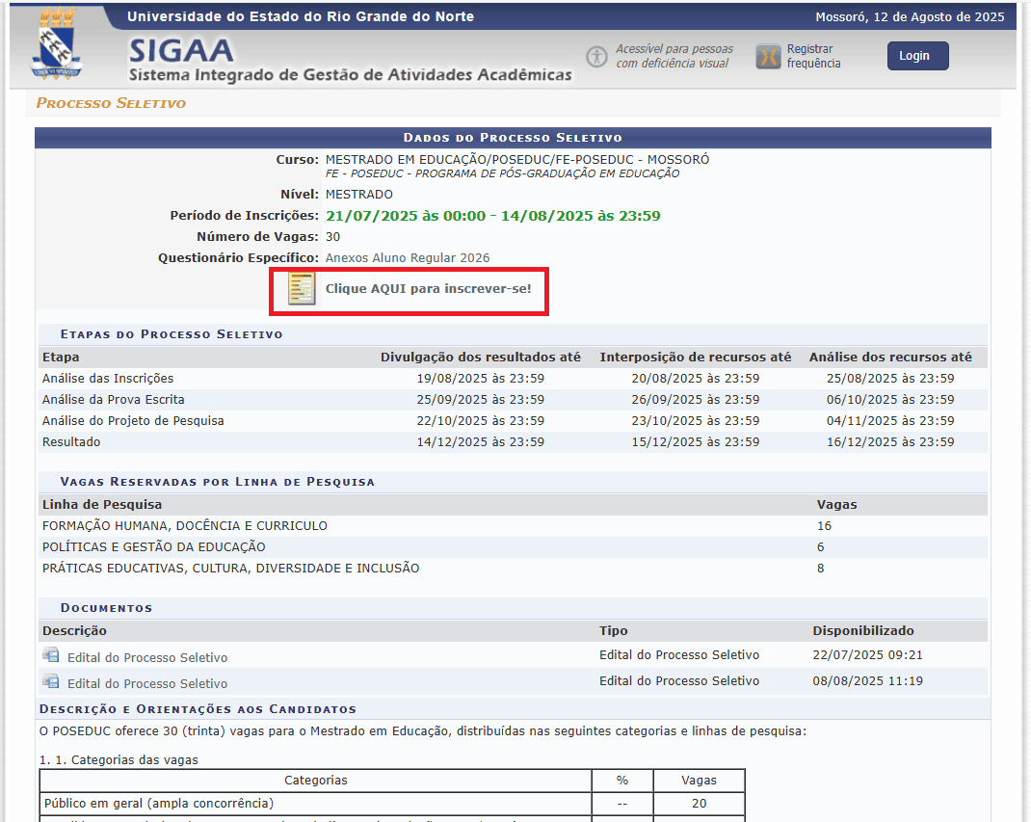Viewport: 1031px width, 822px height.
Task: Select the 'Análise das Inscrições' stage row
Action: pos(108,379)
